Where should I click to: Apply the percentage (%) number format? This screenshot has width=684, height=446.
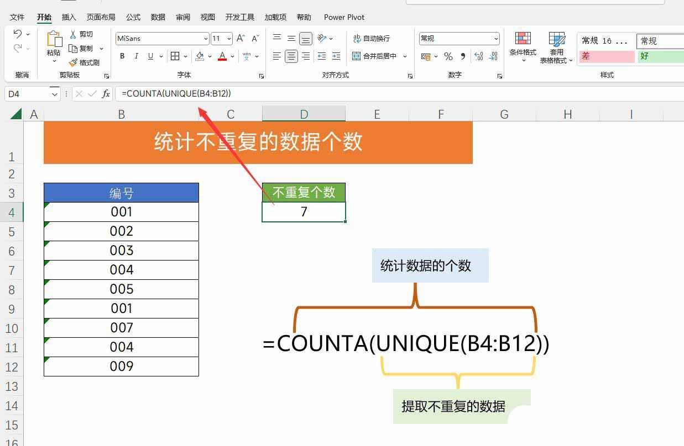447,56
